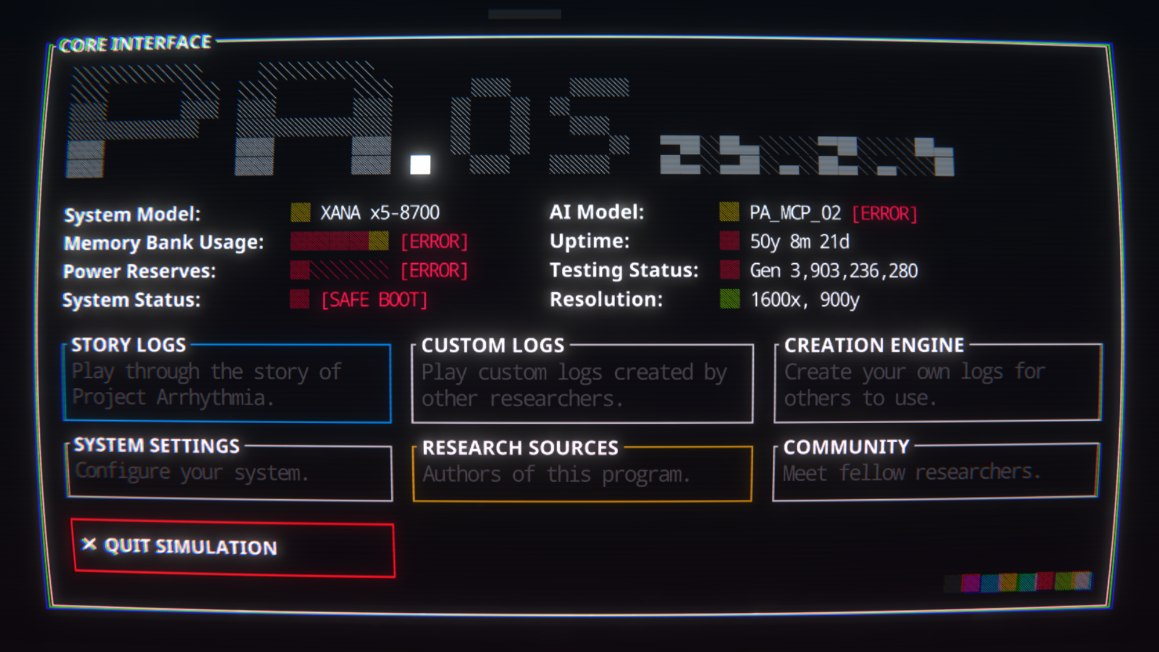
Task: Click the X icon beside Quit Simulation
Action: click(x=89, y=545)
